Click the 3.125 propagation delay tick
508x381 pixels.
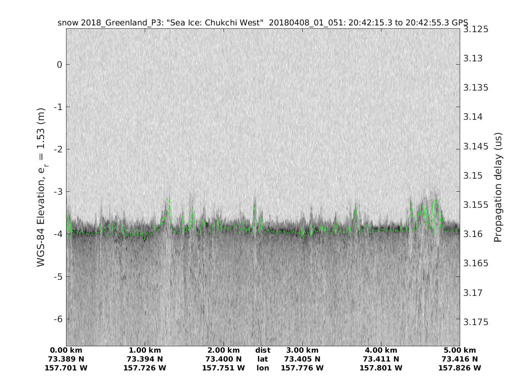(x=475, y=29)
